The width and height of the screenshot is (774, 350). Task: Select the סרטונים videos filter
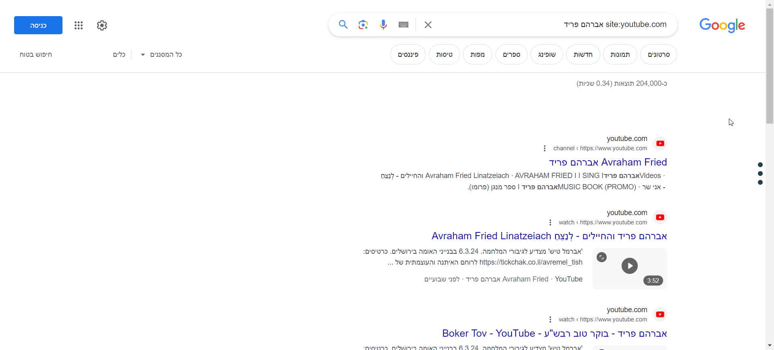pyautogui.click(x=659, y=54)
